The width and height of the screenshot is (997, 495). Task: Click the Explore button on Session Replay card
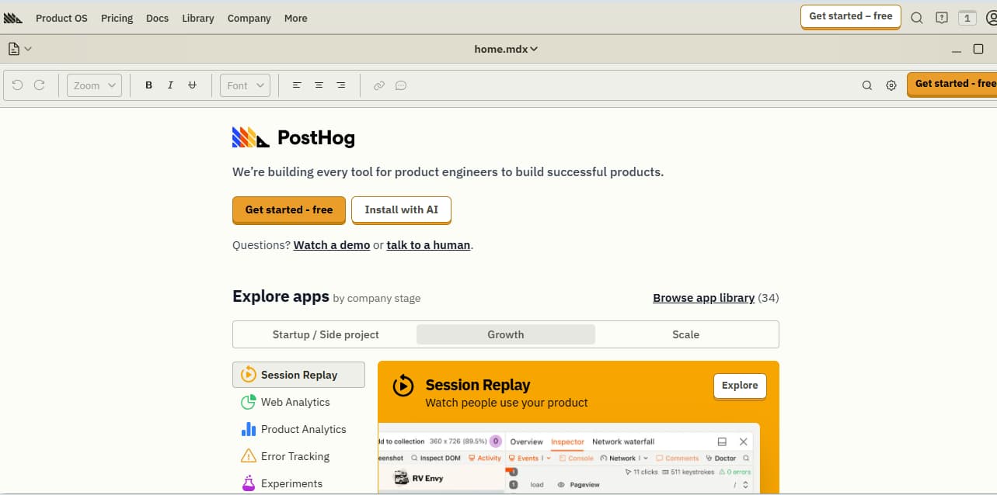pos(740,386)
